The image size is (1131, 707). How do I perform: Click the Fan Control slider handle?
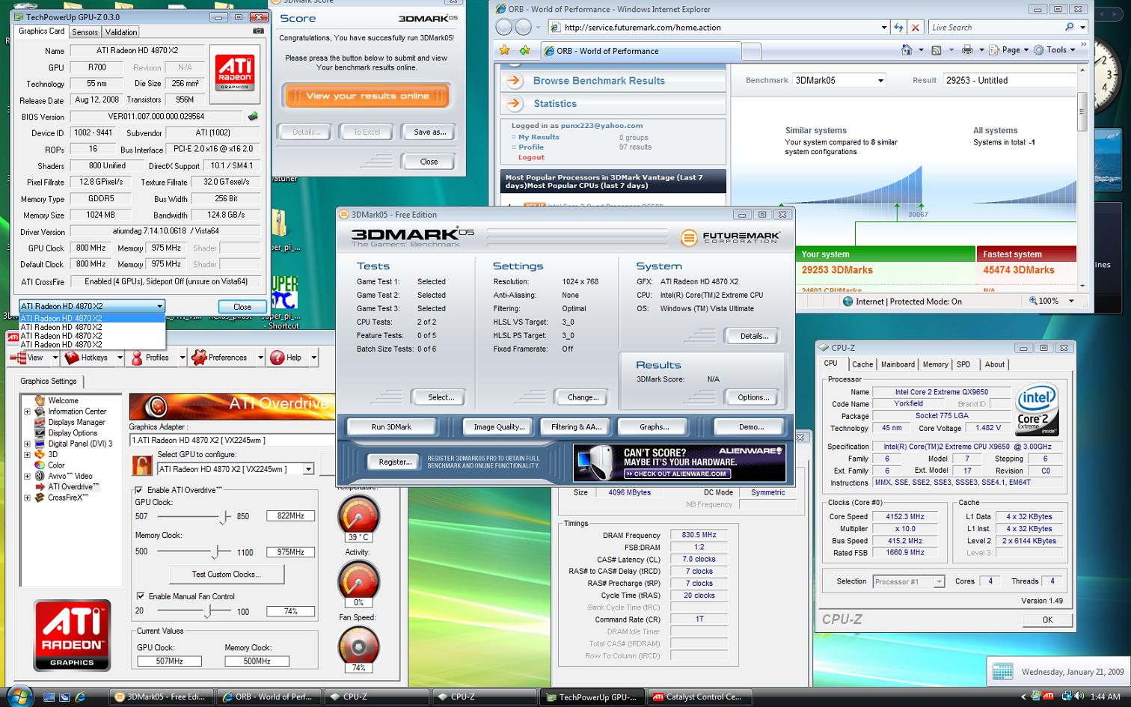click(209, 611)
